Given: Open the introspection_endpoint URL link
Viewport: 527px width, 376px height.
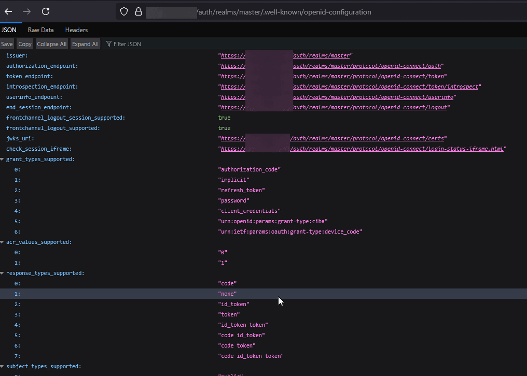Looking at the screenshot, I should [x=350, y=86].
